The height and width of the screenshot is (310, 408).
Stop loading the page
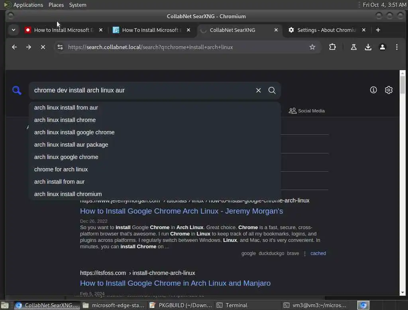(43, 47)
